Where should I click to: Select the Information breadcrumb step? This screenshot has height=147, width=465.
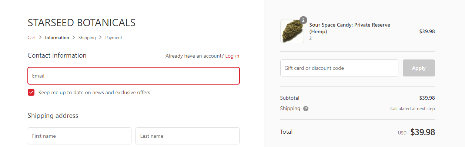tap(57, 38)
